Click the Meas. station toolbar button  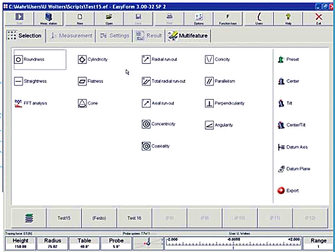(49, 19)
